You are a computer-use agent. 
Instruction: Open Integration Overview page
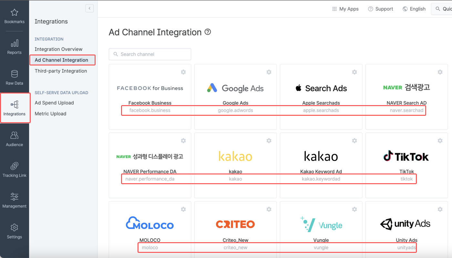point(58,49)
